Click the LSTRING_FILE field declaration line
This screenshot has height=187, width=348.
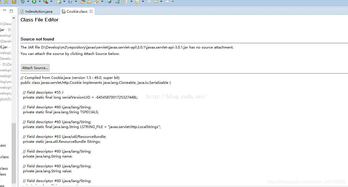92,127
